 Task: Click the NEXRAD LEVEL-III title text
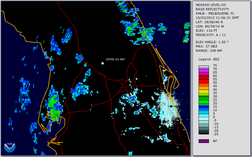pyautogui.click(x=211, y=5)
